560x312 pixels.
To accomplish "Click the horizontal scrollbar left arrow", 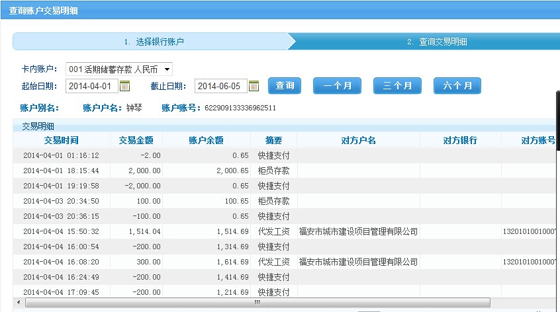I will pyautogui.click(x=17, y=303).
